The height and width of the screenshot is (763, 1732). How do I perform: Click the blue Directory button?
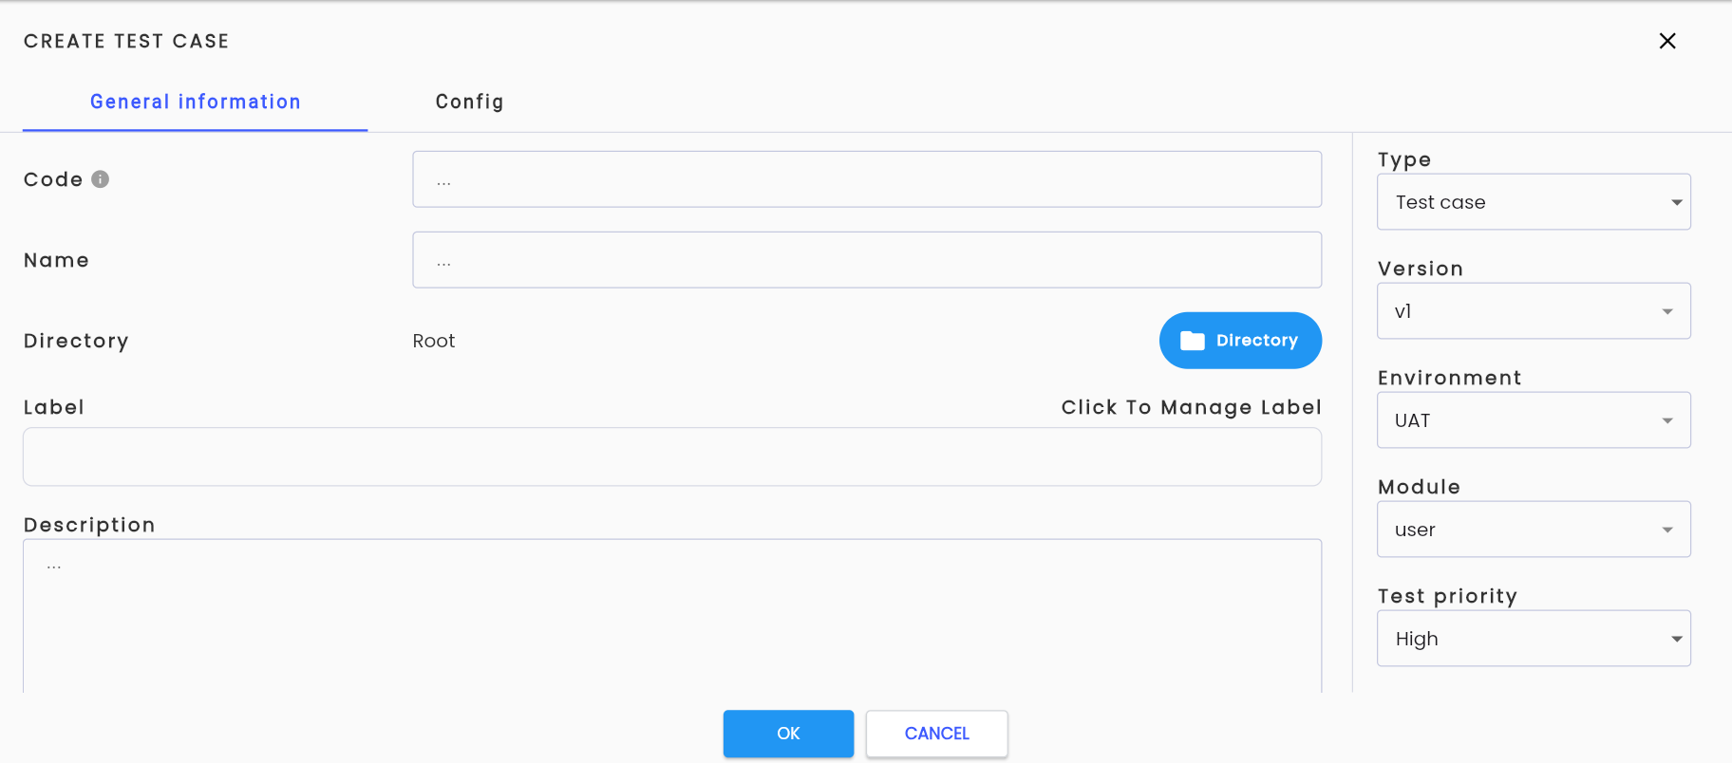click(x=1240, y=341)
